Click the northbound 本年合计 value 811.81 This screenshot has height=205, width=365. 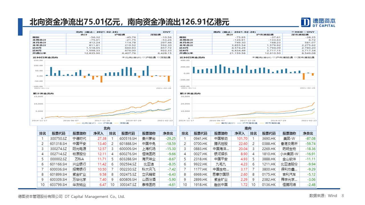click(95, 45)
